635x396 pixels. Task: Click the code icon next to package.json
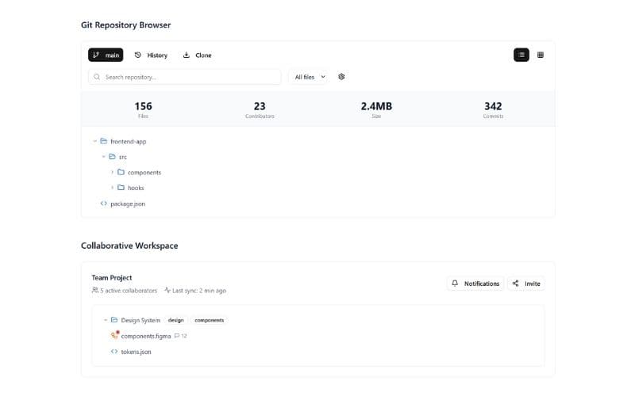click(103, 204)
